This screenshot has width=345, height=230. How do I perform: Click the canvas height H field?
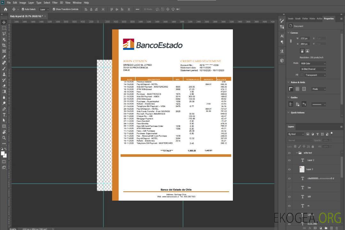tap(305, 44)
